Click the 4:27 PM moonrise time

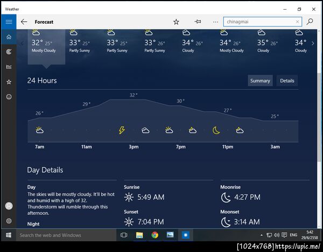click(x=247, y=197)
